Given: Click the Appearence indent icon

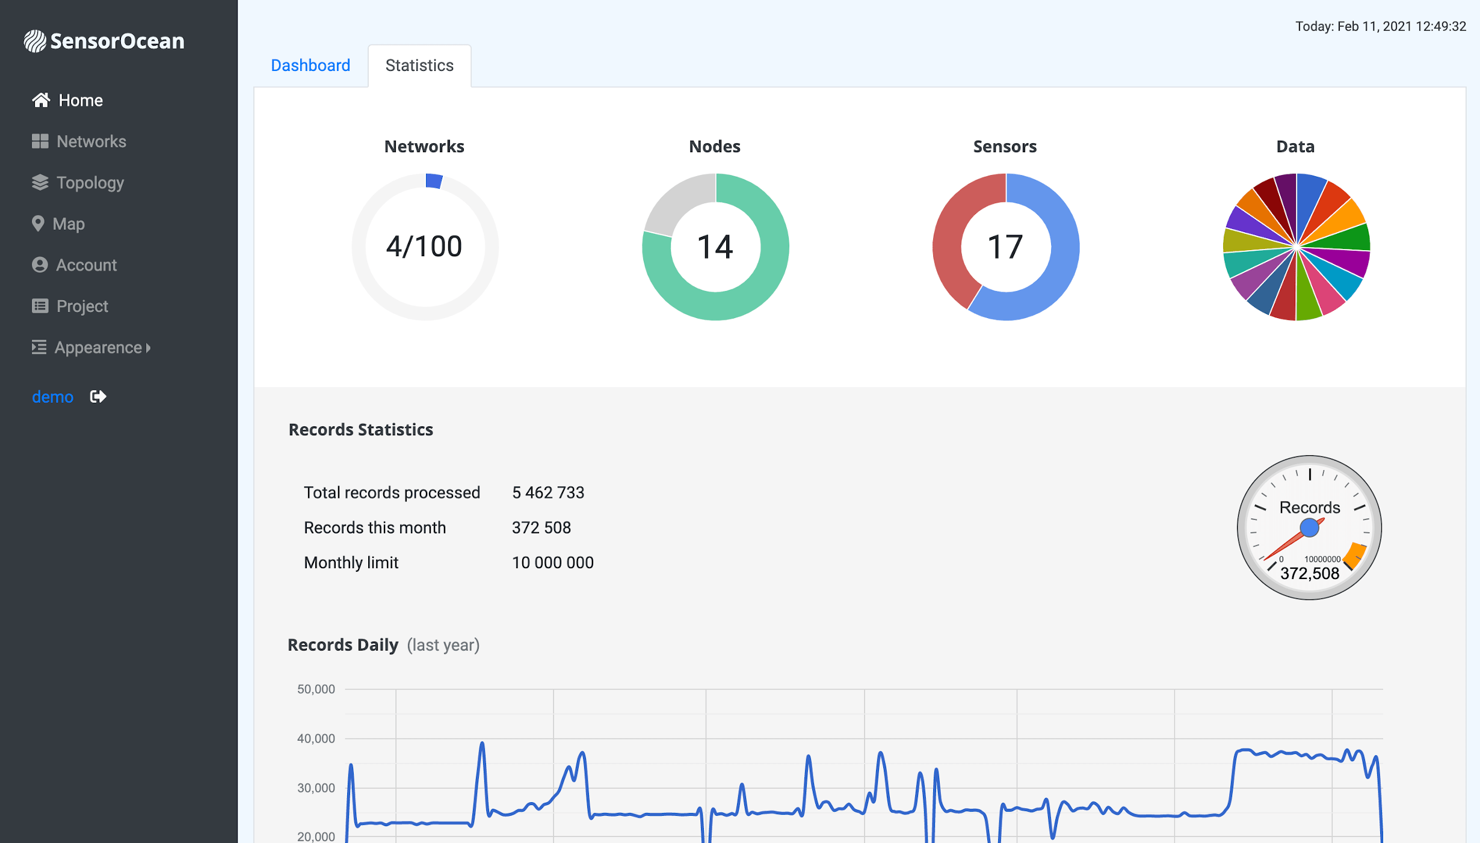Looking at the screenshot, I should (39, 347).
